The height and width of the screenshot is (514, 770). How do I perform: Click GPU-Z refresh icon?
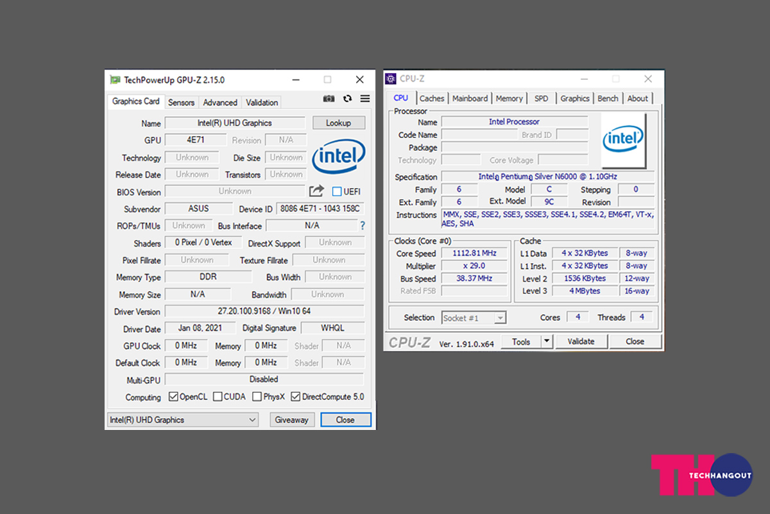[348, 99]
